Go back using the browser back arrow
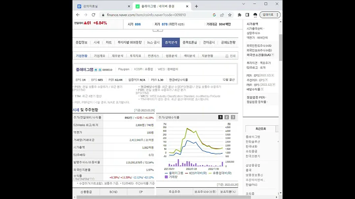Image resolution: width=355 pixels, height=199 pixels. (x=78, y=15)
